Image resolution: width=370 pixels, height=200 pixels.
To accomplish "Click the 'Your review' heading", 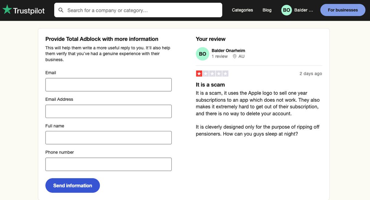I will 211,39.
